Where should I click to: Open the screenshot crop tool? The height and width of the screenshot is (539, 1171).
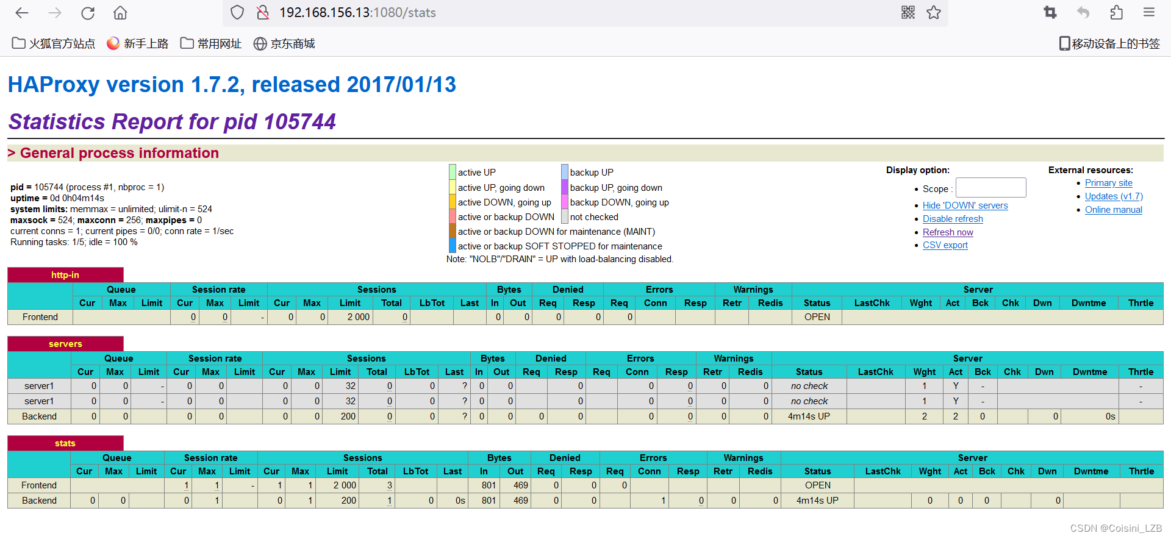pyautogui.click(x=1050, y=13)
